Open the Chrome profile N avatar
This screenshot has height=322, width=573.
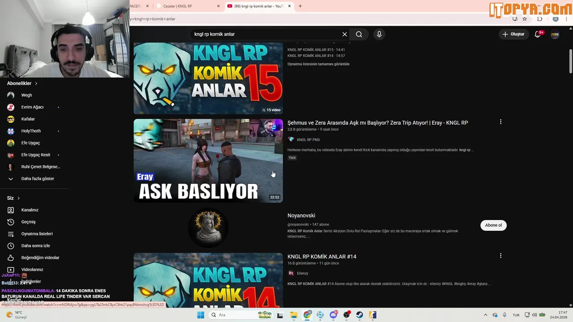[x=556, y=19]
